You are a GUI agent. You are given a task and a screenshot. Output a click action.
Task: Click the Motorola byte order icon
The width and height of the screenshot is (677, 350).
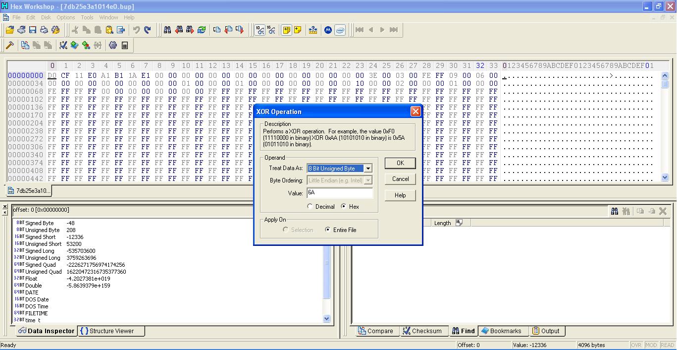coord(328,30)
